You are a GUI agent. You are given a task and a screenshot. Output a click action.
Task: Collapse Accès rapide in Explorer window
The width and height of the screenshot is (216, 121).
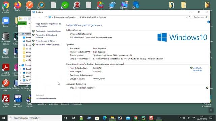tap(20, 34)
